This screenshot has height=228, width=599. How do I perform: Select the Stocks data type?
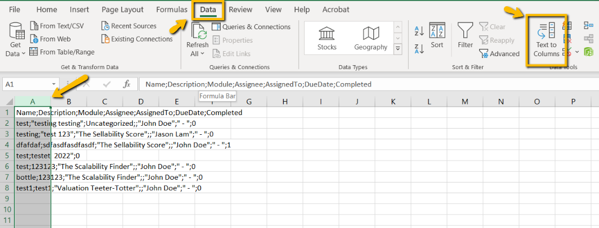click(327, 39)
